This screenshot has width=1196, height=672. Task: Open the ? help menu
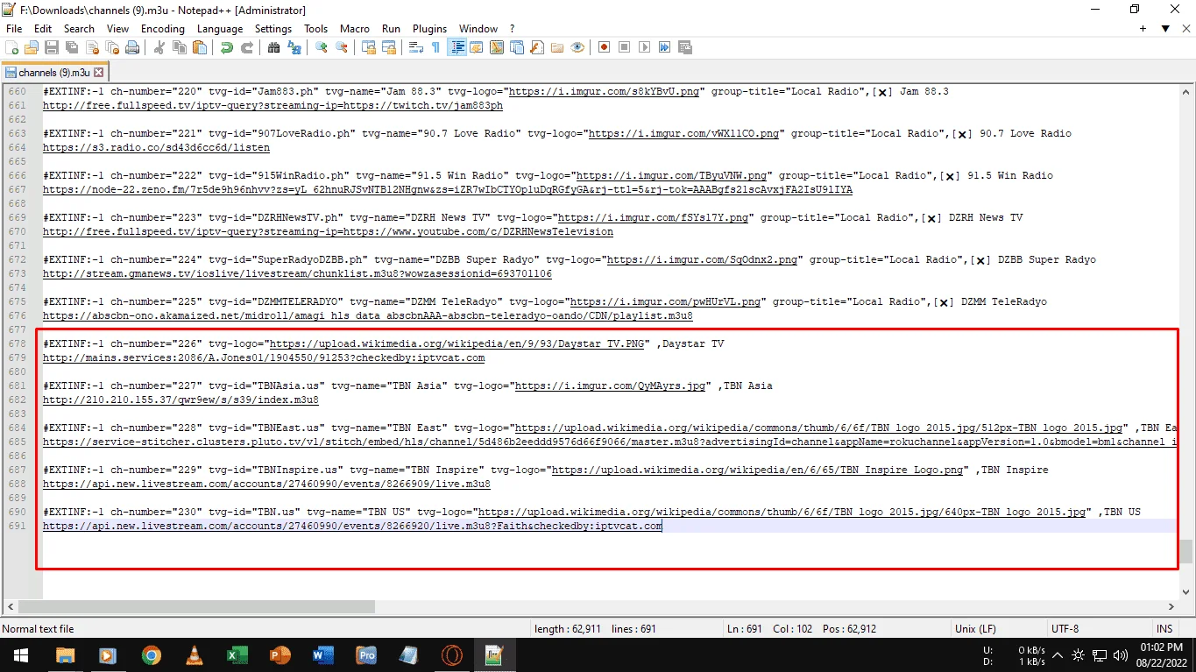pyautogui.click(x=512, y=29)
